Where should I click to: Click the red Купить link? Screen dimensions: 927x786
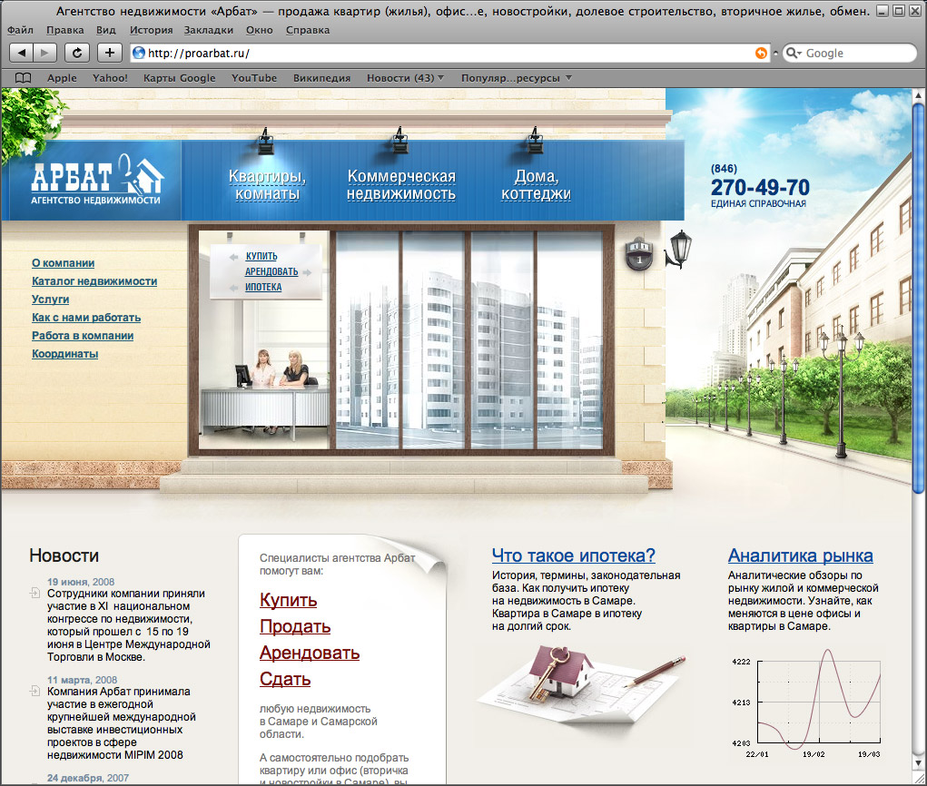(x=288, y=600)
